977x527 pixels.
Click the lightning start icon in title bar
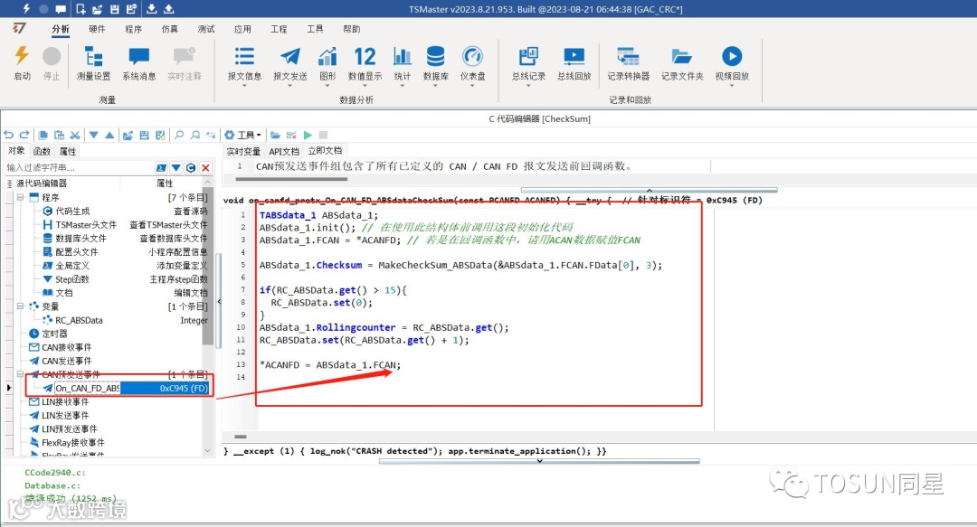point(26,9)
